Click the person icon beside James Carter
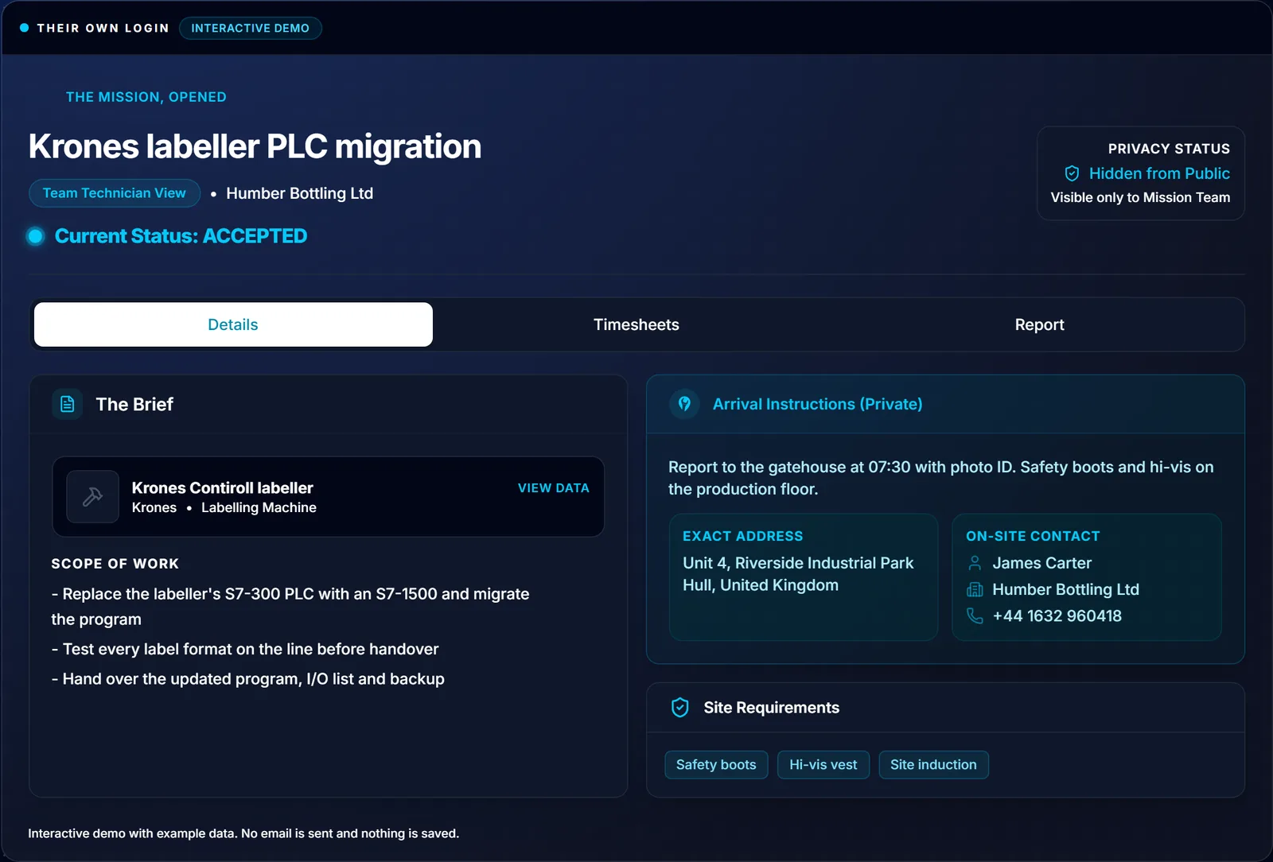The image size is (1273, 862). pyautogui.click(x=975, y=563)
